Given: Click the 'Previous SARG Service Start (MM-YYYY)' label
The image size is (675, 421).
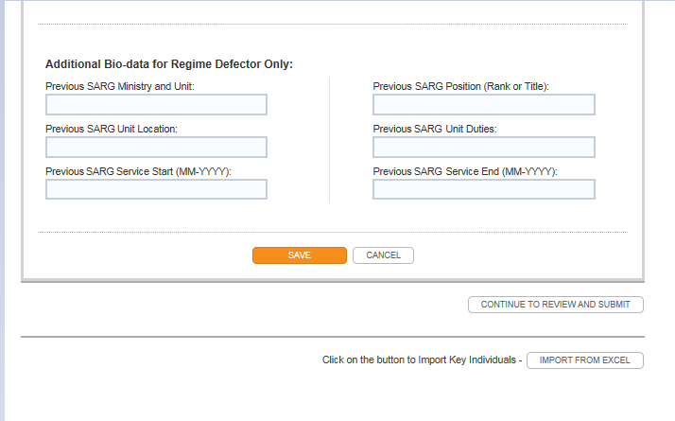Looking at the screenshot, I should (138, 171).
